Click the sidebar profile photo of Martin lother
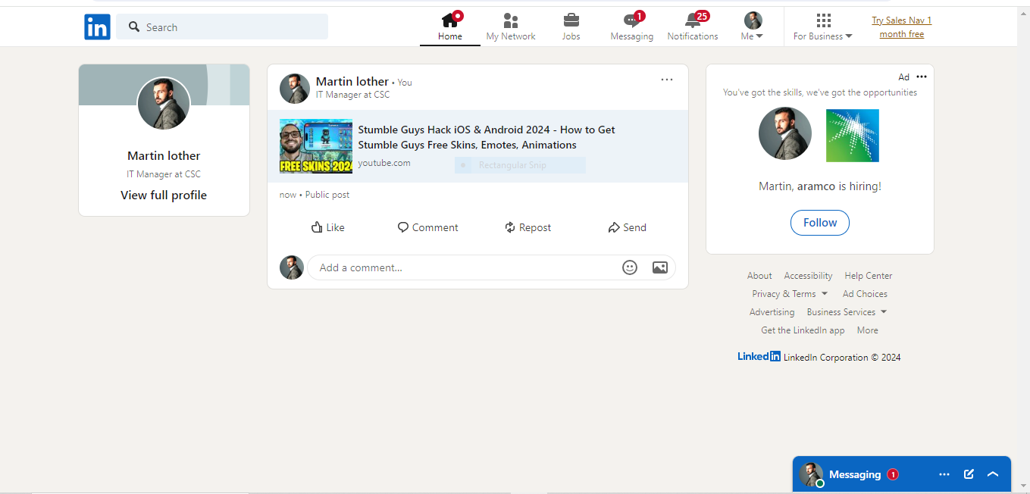Image resolution: width=1030 pixels, height=494 pixels. pyautogui.click(x=164, y=104)
